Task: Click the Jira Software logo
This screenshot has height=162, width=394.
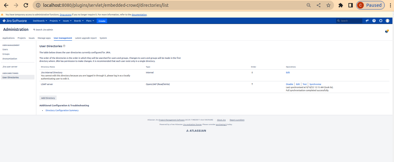Action: coord(14,21)
